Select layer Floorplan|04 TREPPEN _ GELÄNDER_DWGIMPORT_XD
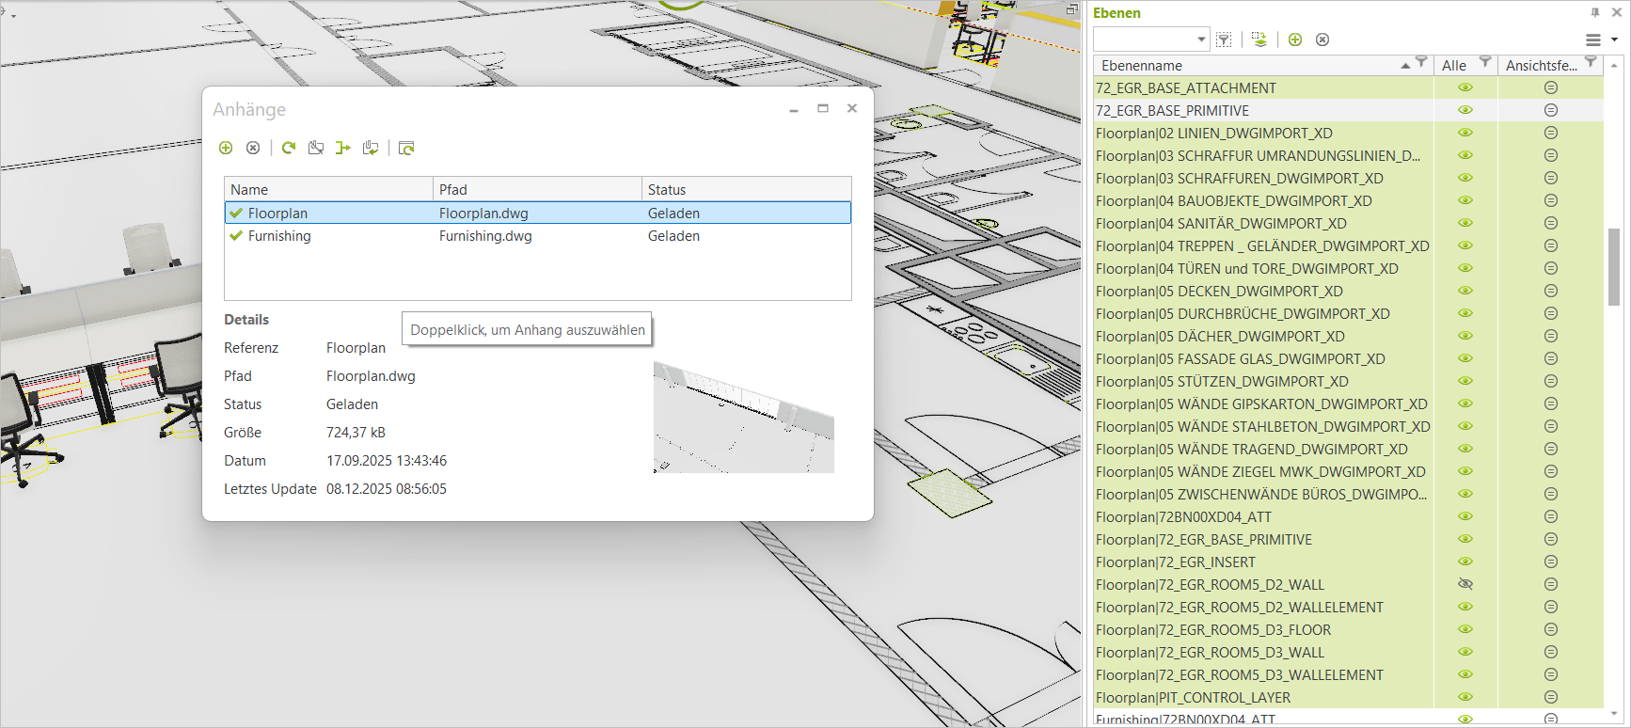This screenshot has width=1631, height=728. tap(1262, 245)
